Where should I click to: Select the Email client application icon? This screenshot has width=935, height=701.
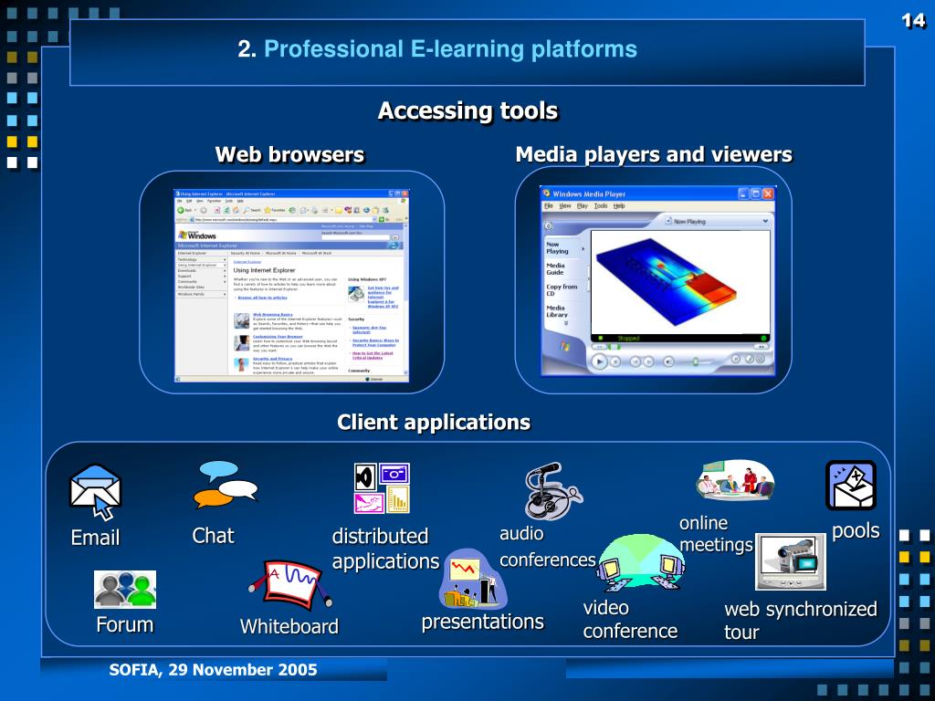(95, 488)
